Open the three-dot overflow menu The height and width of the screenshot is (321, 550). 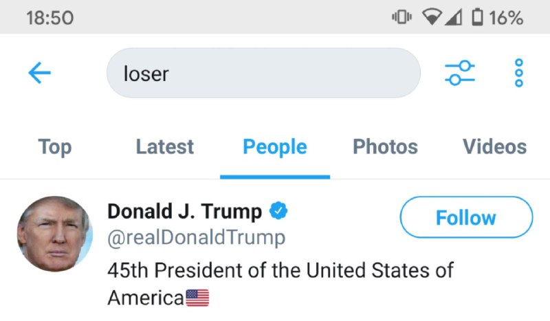(519, 73)
